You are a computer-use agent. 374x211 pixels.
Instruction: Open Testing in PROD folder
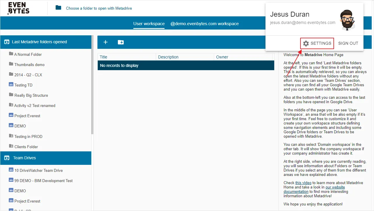coord(28,136)
